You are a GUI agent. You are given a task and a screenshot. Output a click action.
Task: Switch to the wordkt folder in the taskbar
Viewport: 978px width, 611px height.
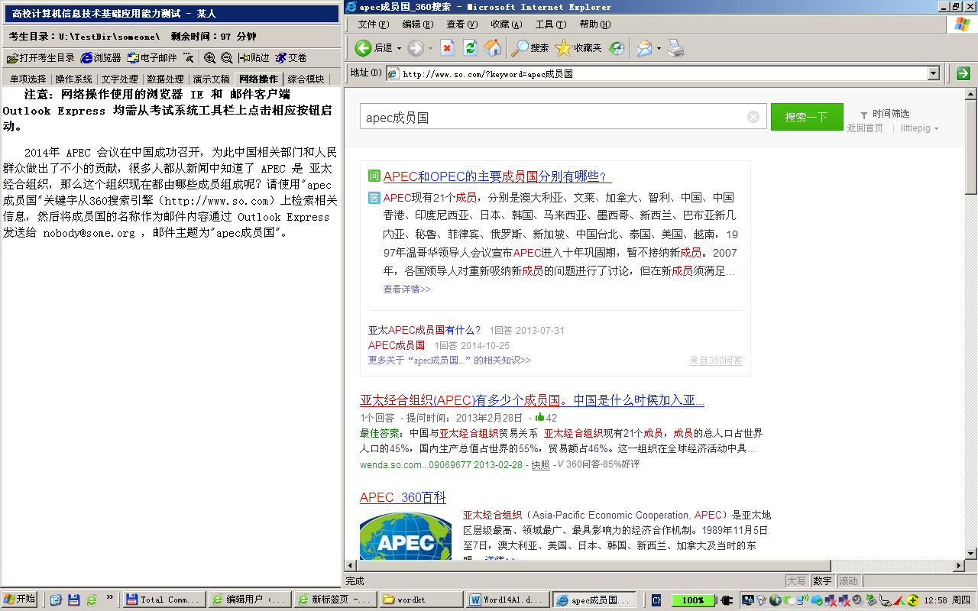click(x=421, y=600)
